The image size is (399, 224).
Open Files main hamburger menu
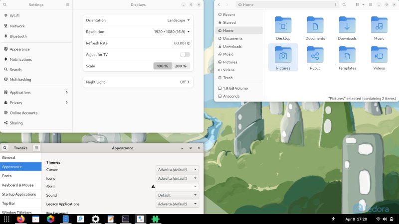point(371,4)
